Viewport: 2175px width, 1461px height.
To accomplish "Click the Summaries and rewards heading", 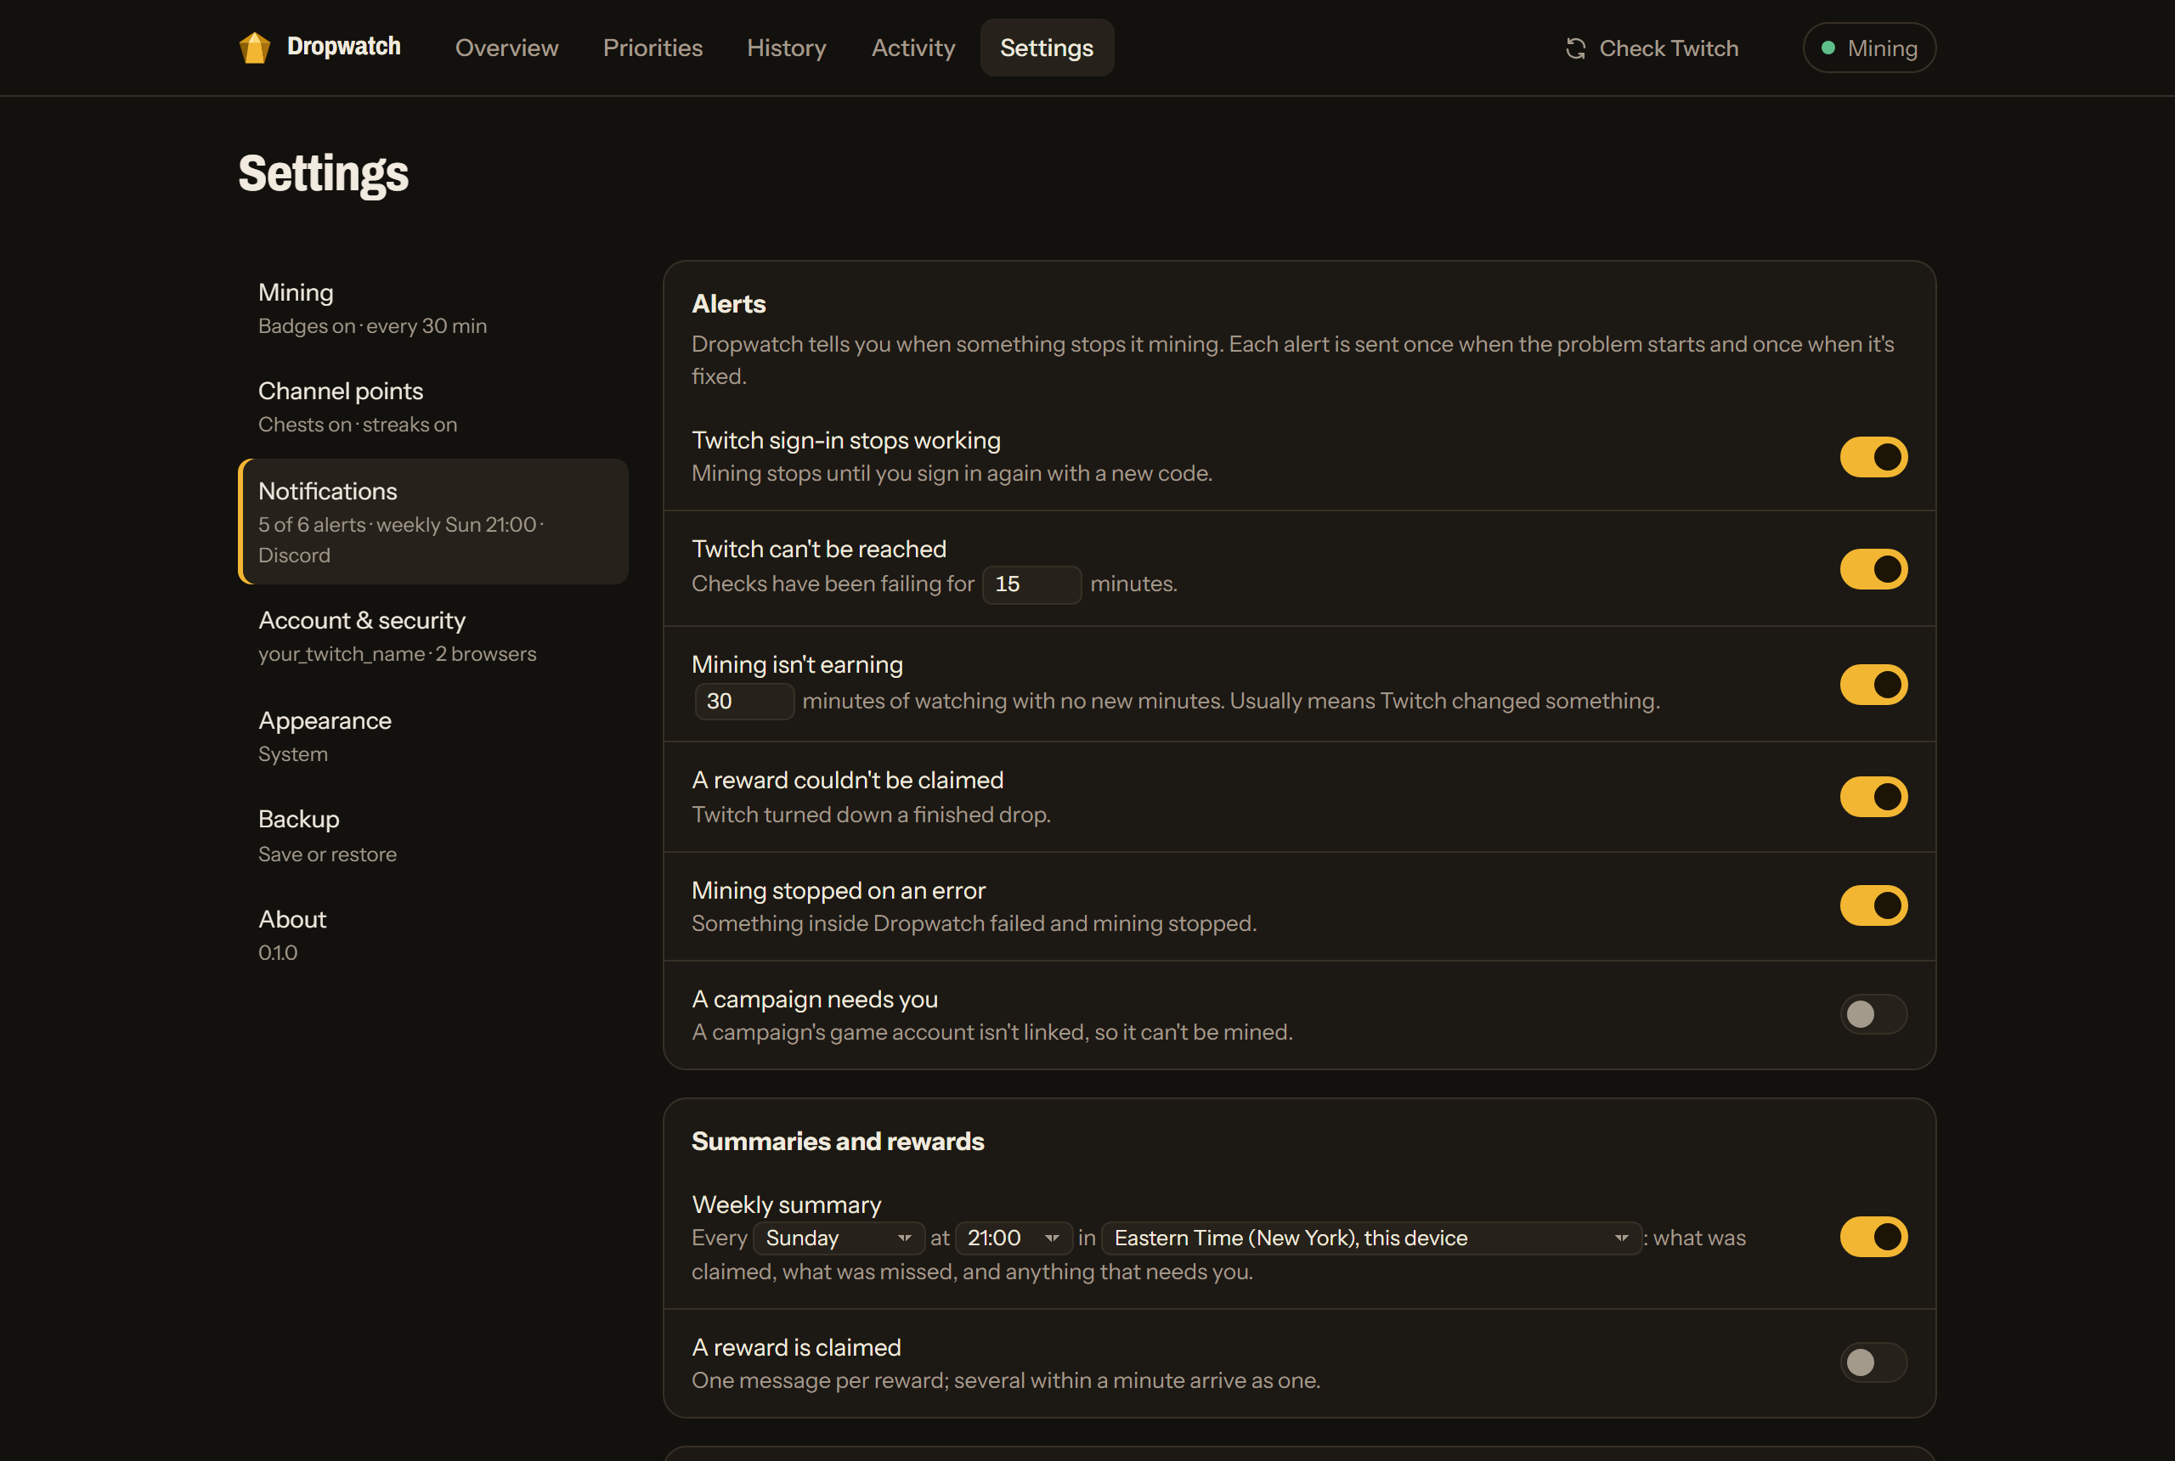I will click(838, 1142).
